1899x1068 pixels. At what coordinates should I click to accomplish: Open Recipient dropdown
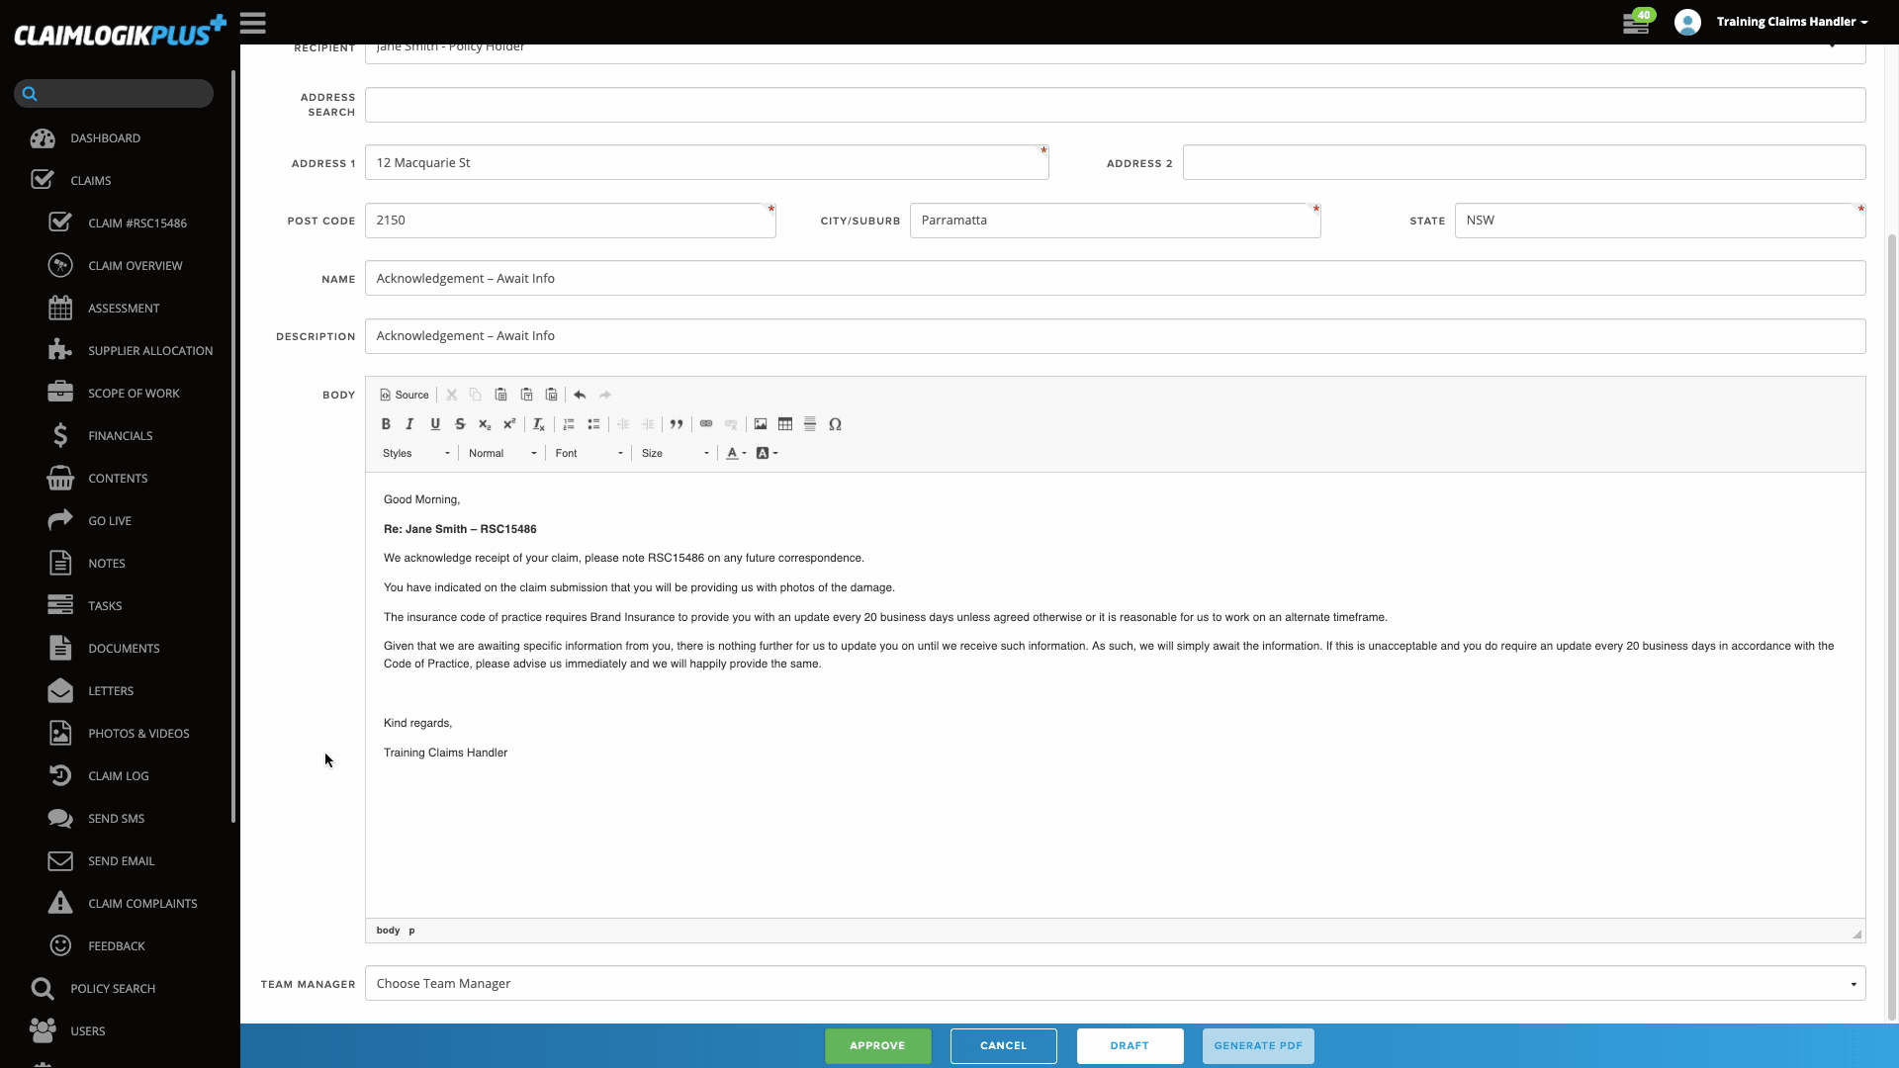point(1115,49)
